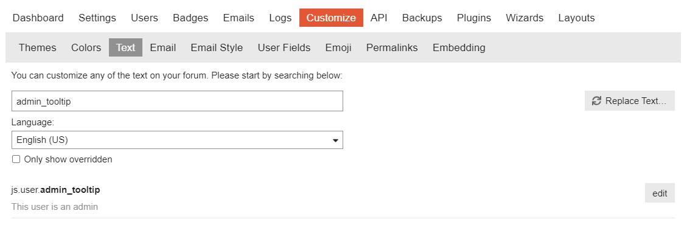This screenshot has height=236, width=687.
Task: Go to the Embedding sub-tab
Action: coord(459,47)
